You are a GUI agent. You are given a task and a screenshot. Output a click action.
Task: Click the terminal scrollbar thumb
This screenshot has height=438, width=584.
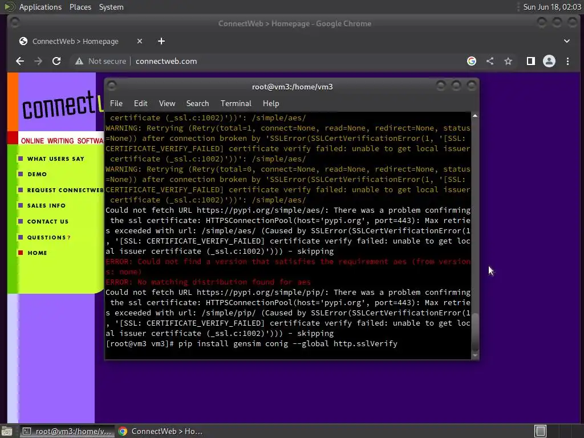[x=475, y=331]
